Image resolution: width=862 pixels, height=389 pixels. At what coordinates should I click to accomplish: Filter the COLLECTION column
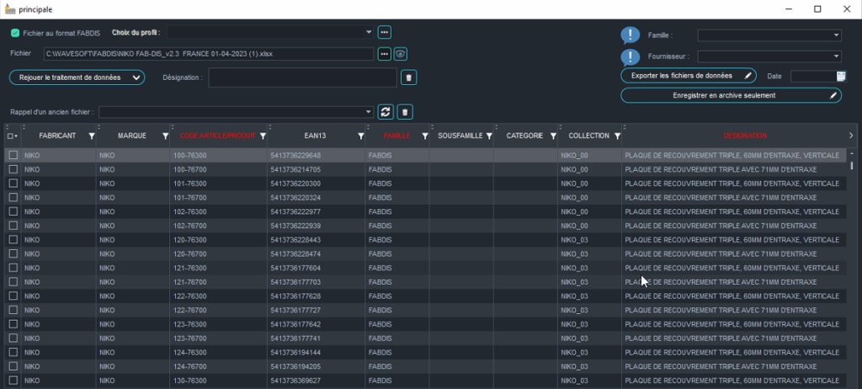tap(617, 136)
